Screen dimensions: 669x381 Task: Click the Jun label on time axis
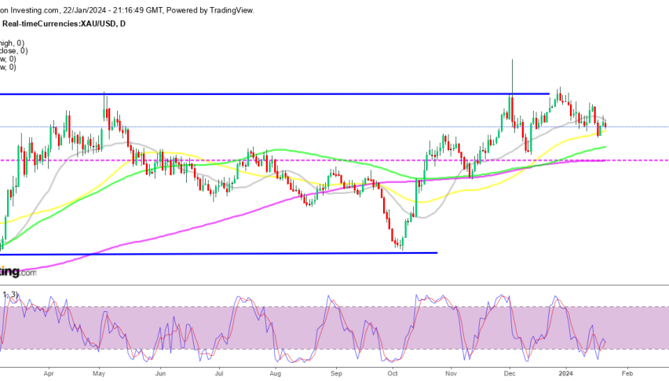(160, 373)
